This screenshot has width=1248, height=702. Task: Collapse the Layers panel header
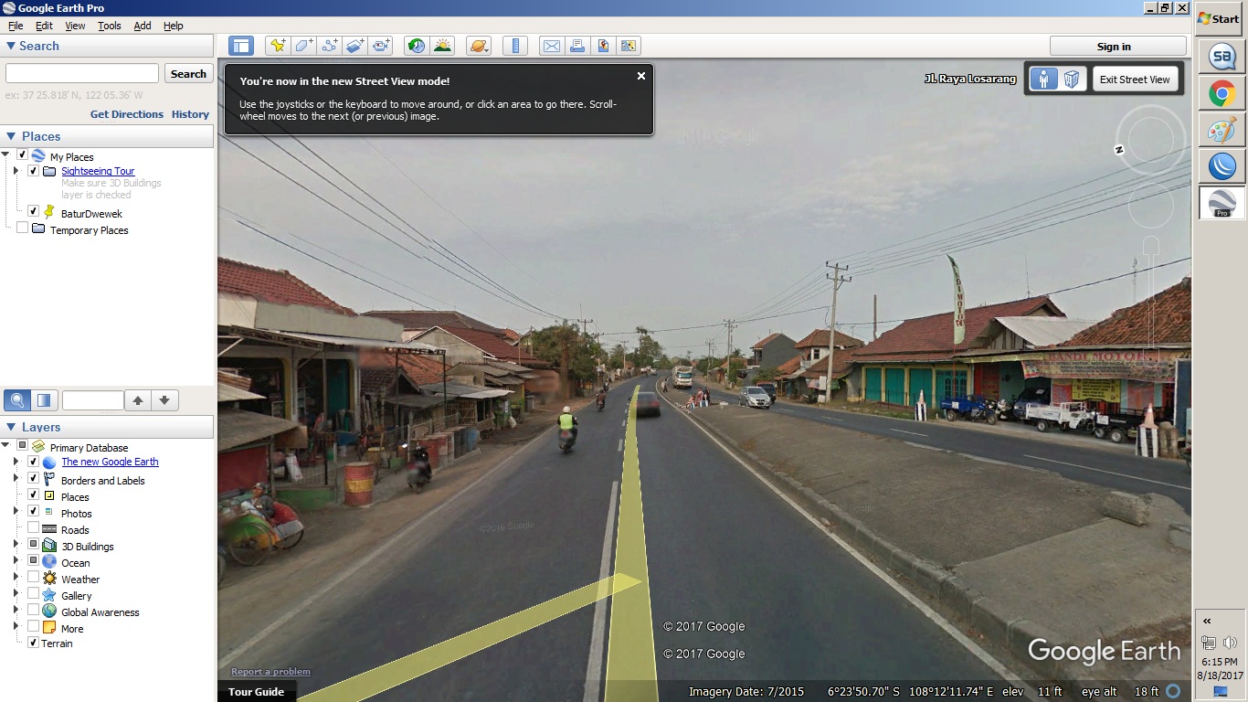pyautogui.click(x=108, y=427)
